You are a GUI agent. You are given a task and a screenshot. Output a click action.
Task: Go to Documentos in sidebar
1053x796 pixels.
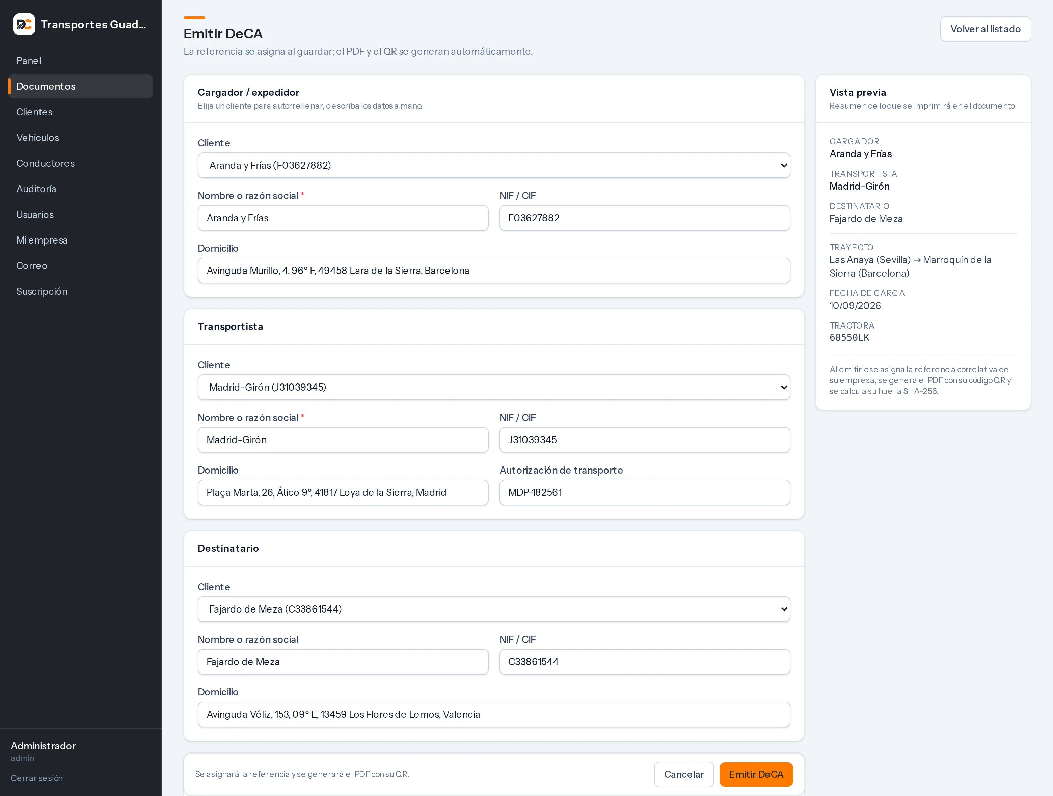(x=80, y=86)
